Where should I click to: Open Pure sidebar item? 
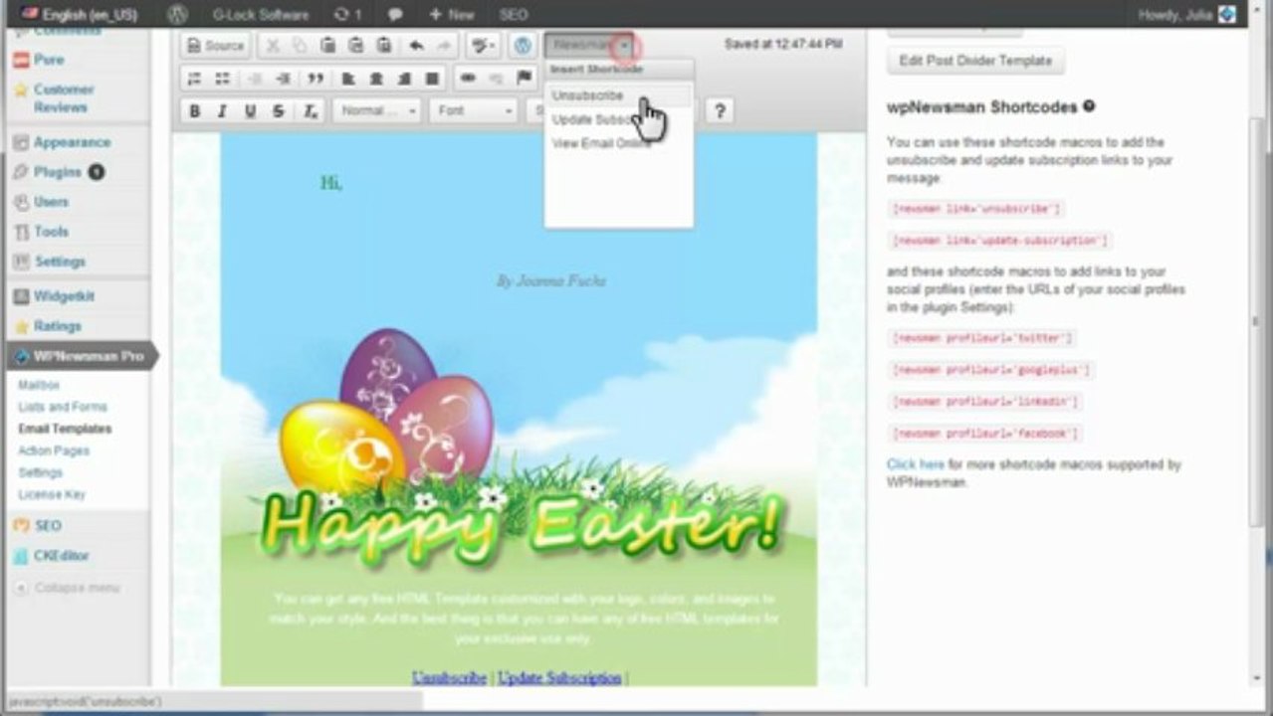pyautogui.click(x=48, y=60)
